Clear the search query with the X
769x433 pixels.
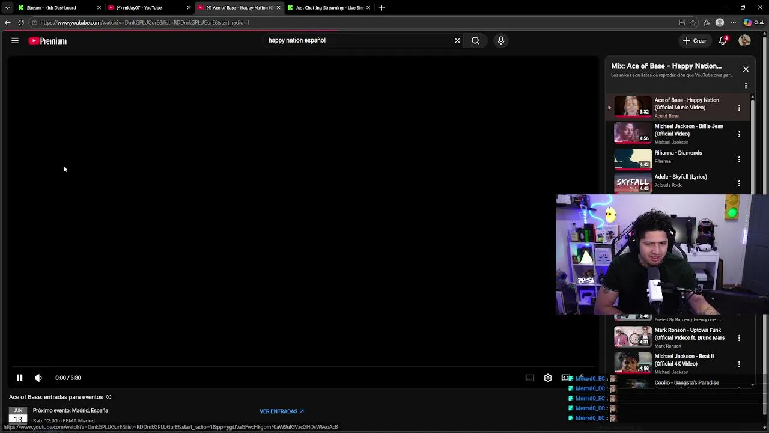click(457, 41)
